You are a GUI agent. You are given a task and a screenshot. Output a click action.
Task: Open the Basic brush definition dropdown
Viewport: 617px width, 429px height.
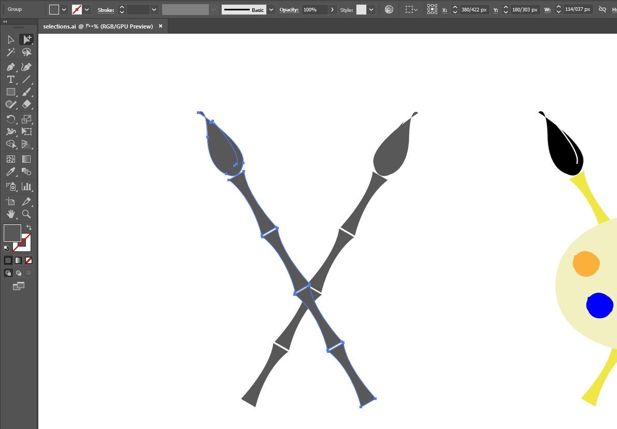tap(271, 9)
